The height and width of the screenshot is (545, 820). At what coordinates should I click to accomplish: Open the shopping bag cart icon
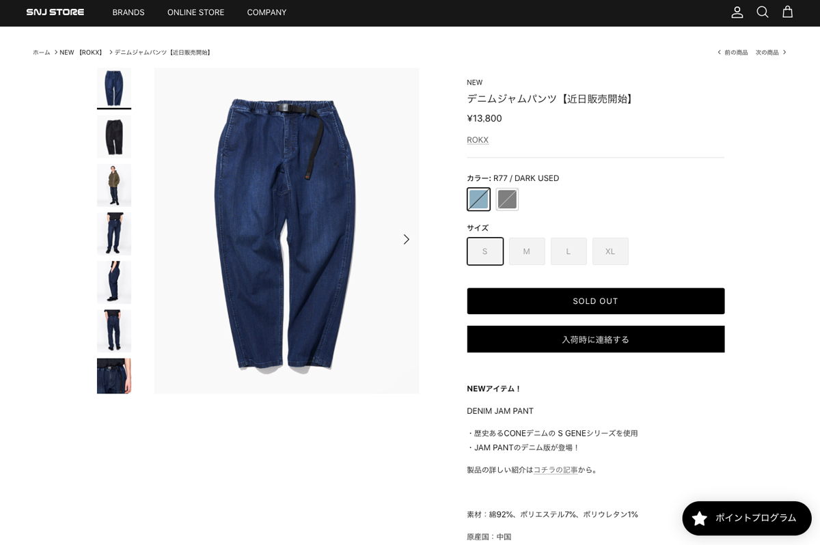pyautogui.click(x=788, y=12)
